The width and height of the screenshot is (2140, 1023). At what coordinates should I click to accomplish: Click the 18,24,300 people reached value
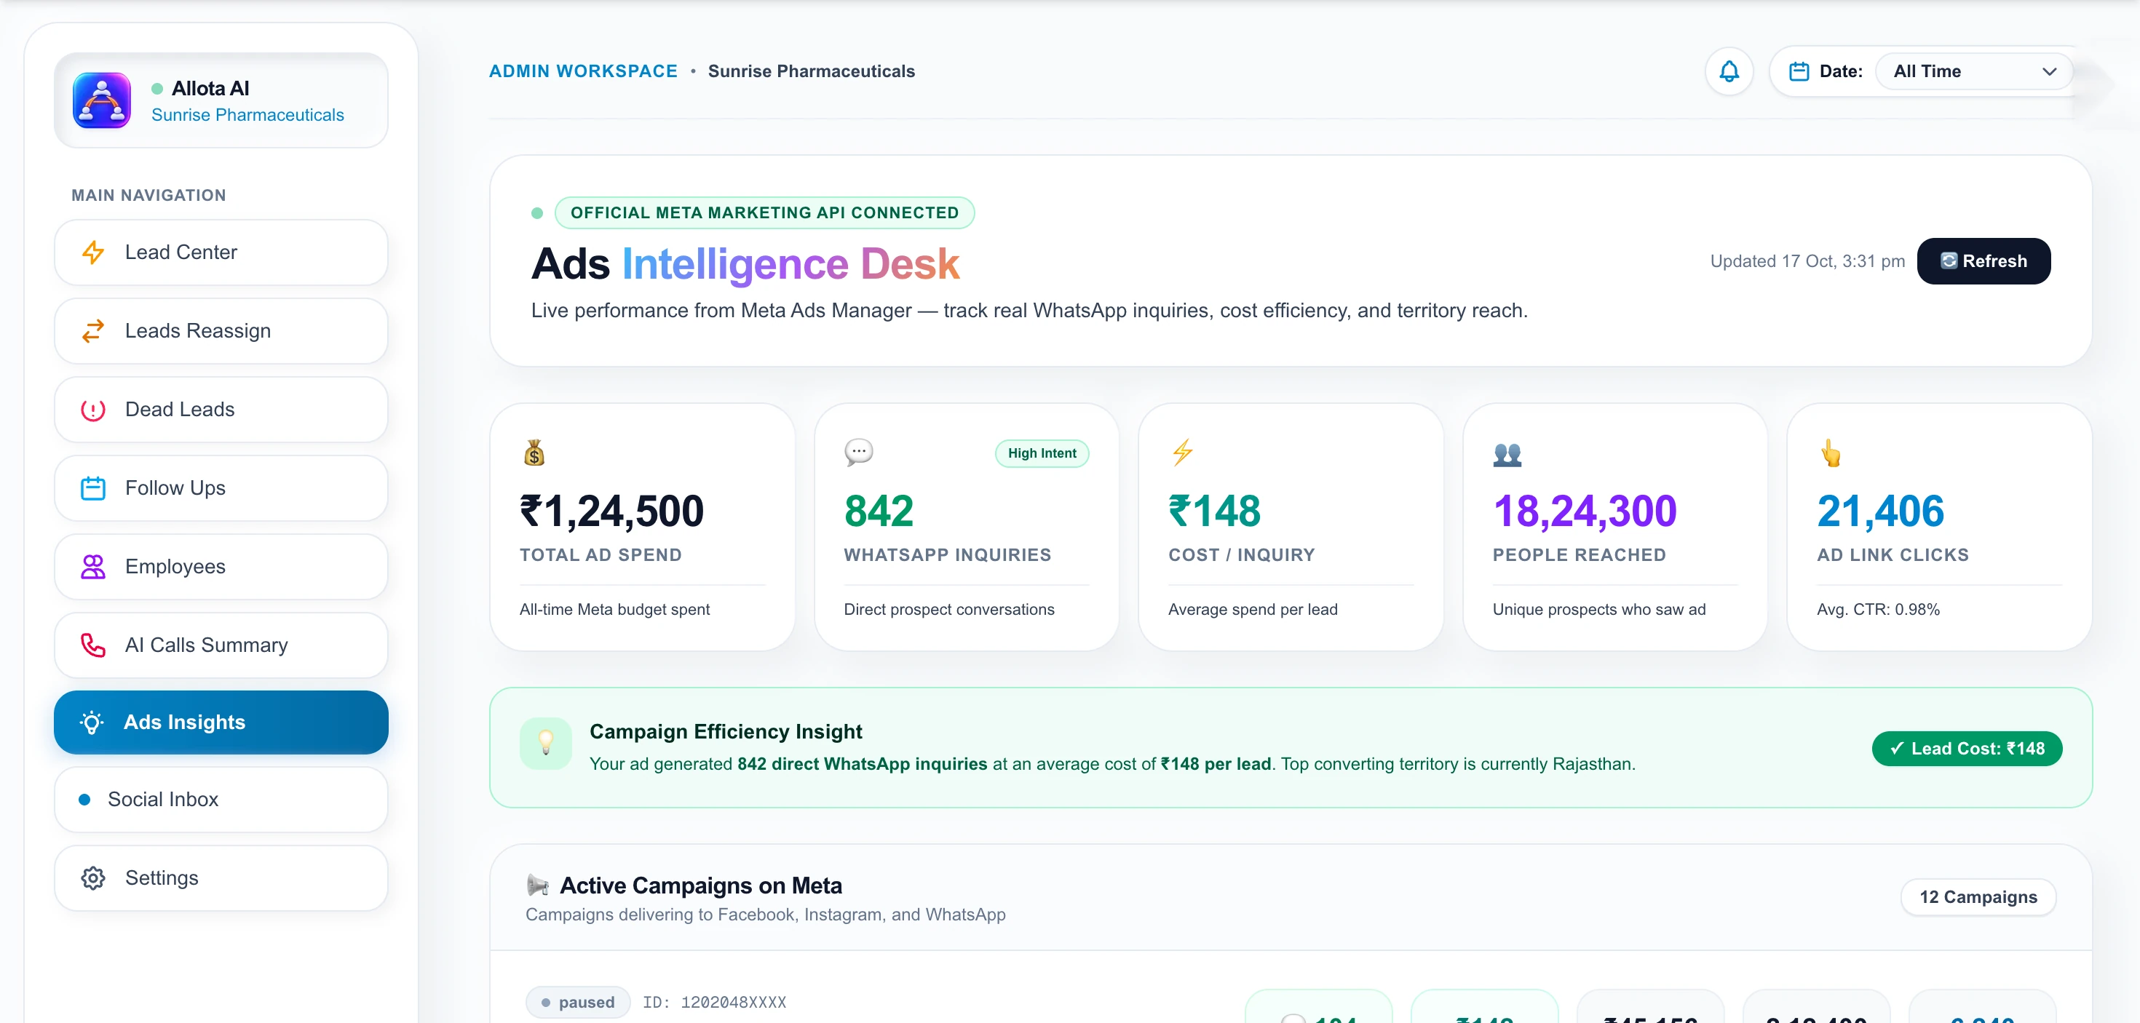click(x=1584, y=511)
